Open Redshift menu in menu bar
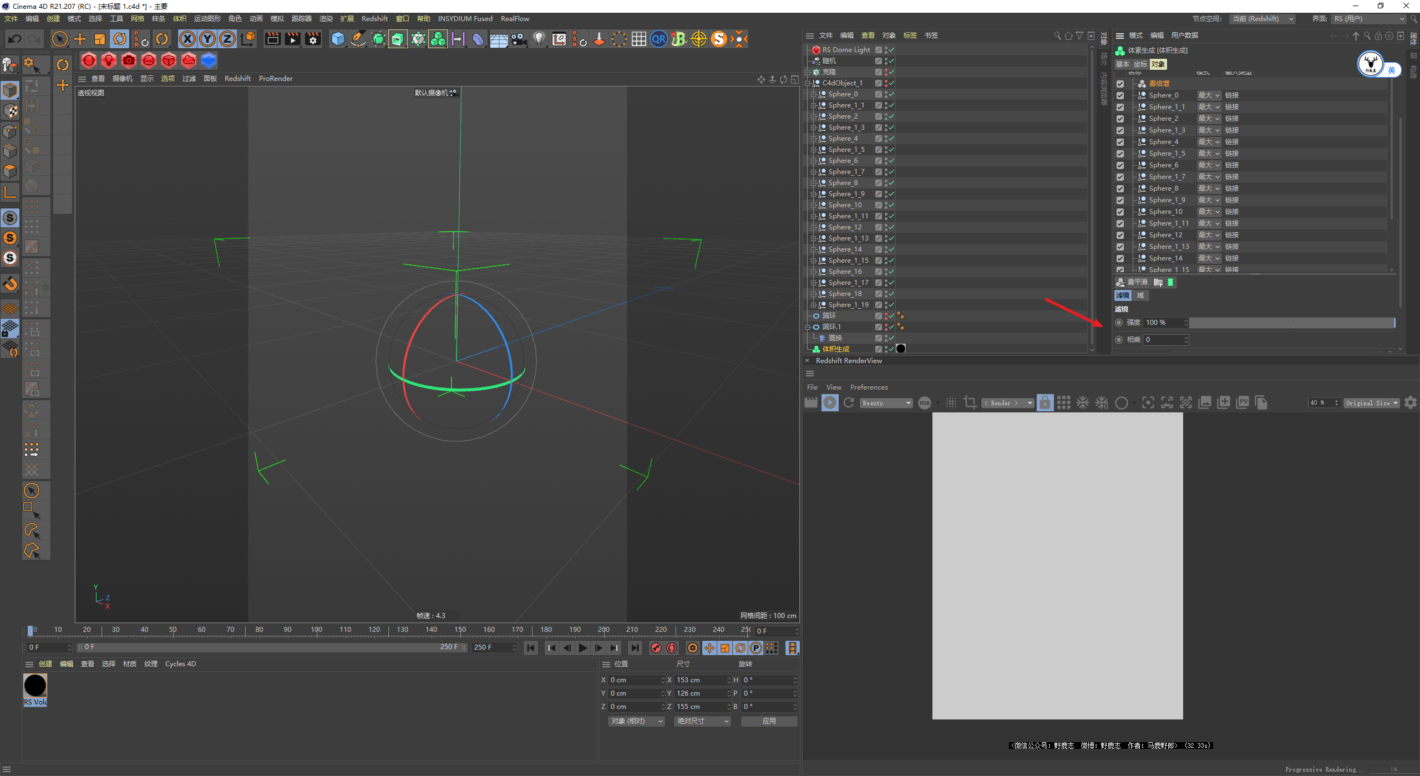Image resolution: width=1420 pixels, height=776 pixels. (374, 19)
